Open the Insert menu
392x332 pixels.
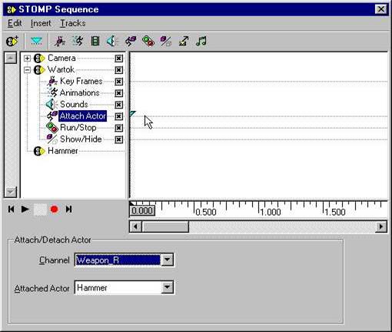coord(41,23)
